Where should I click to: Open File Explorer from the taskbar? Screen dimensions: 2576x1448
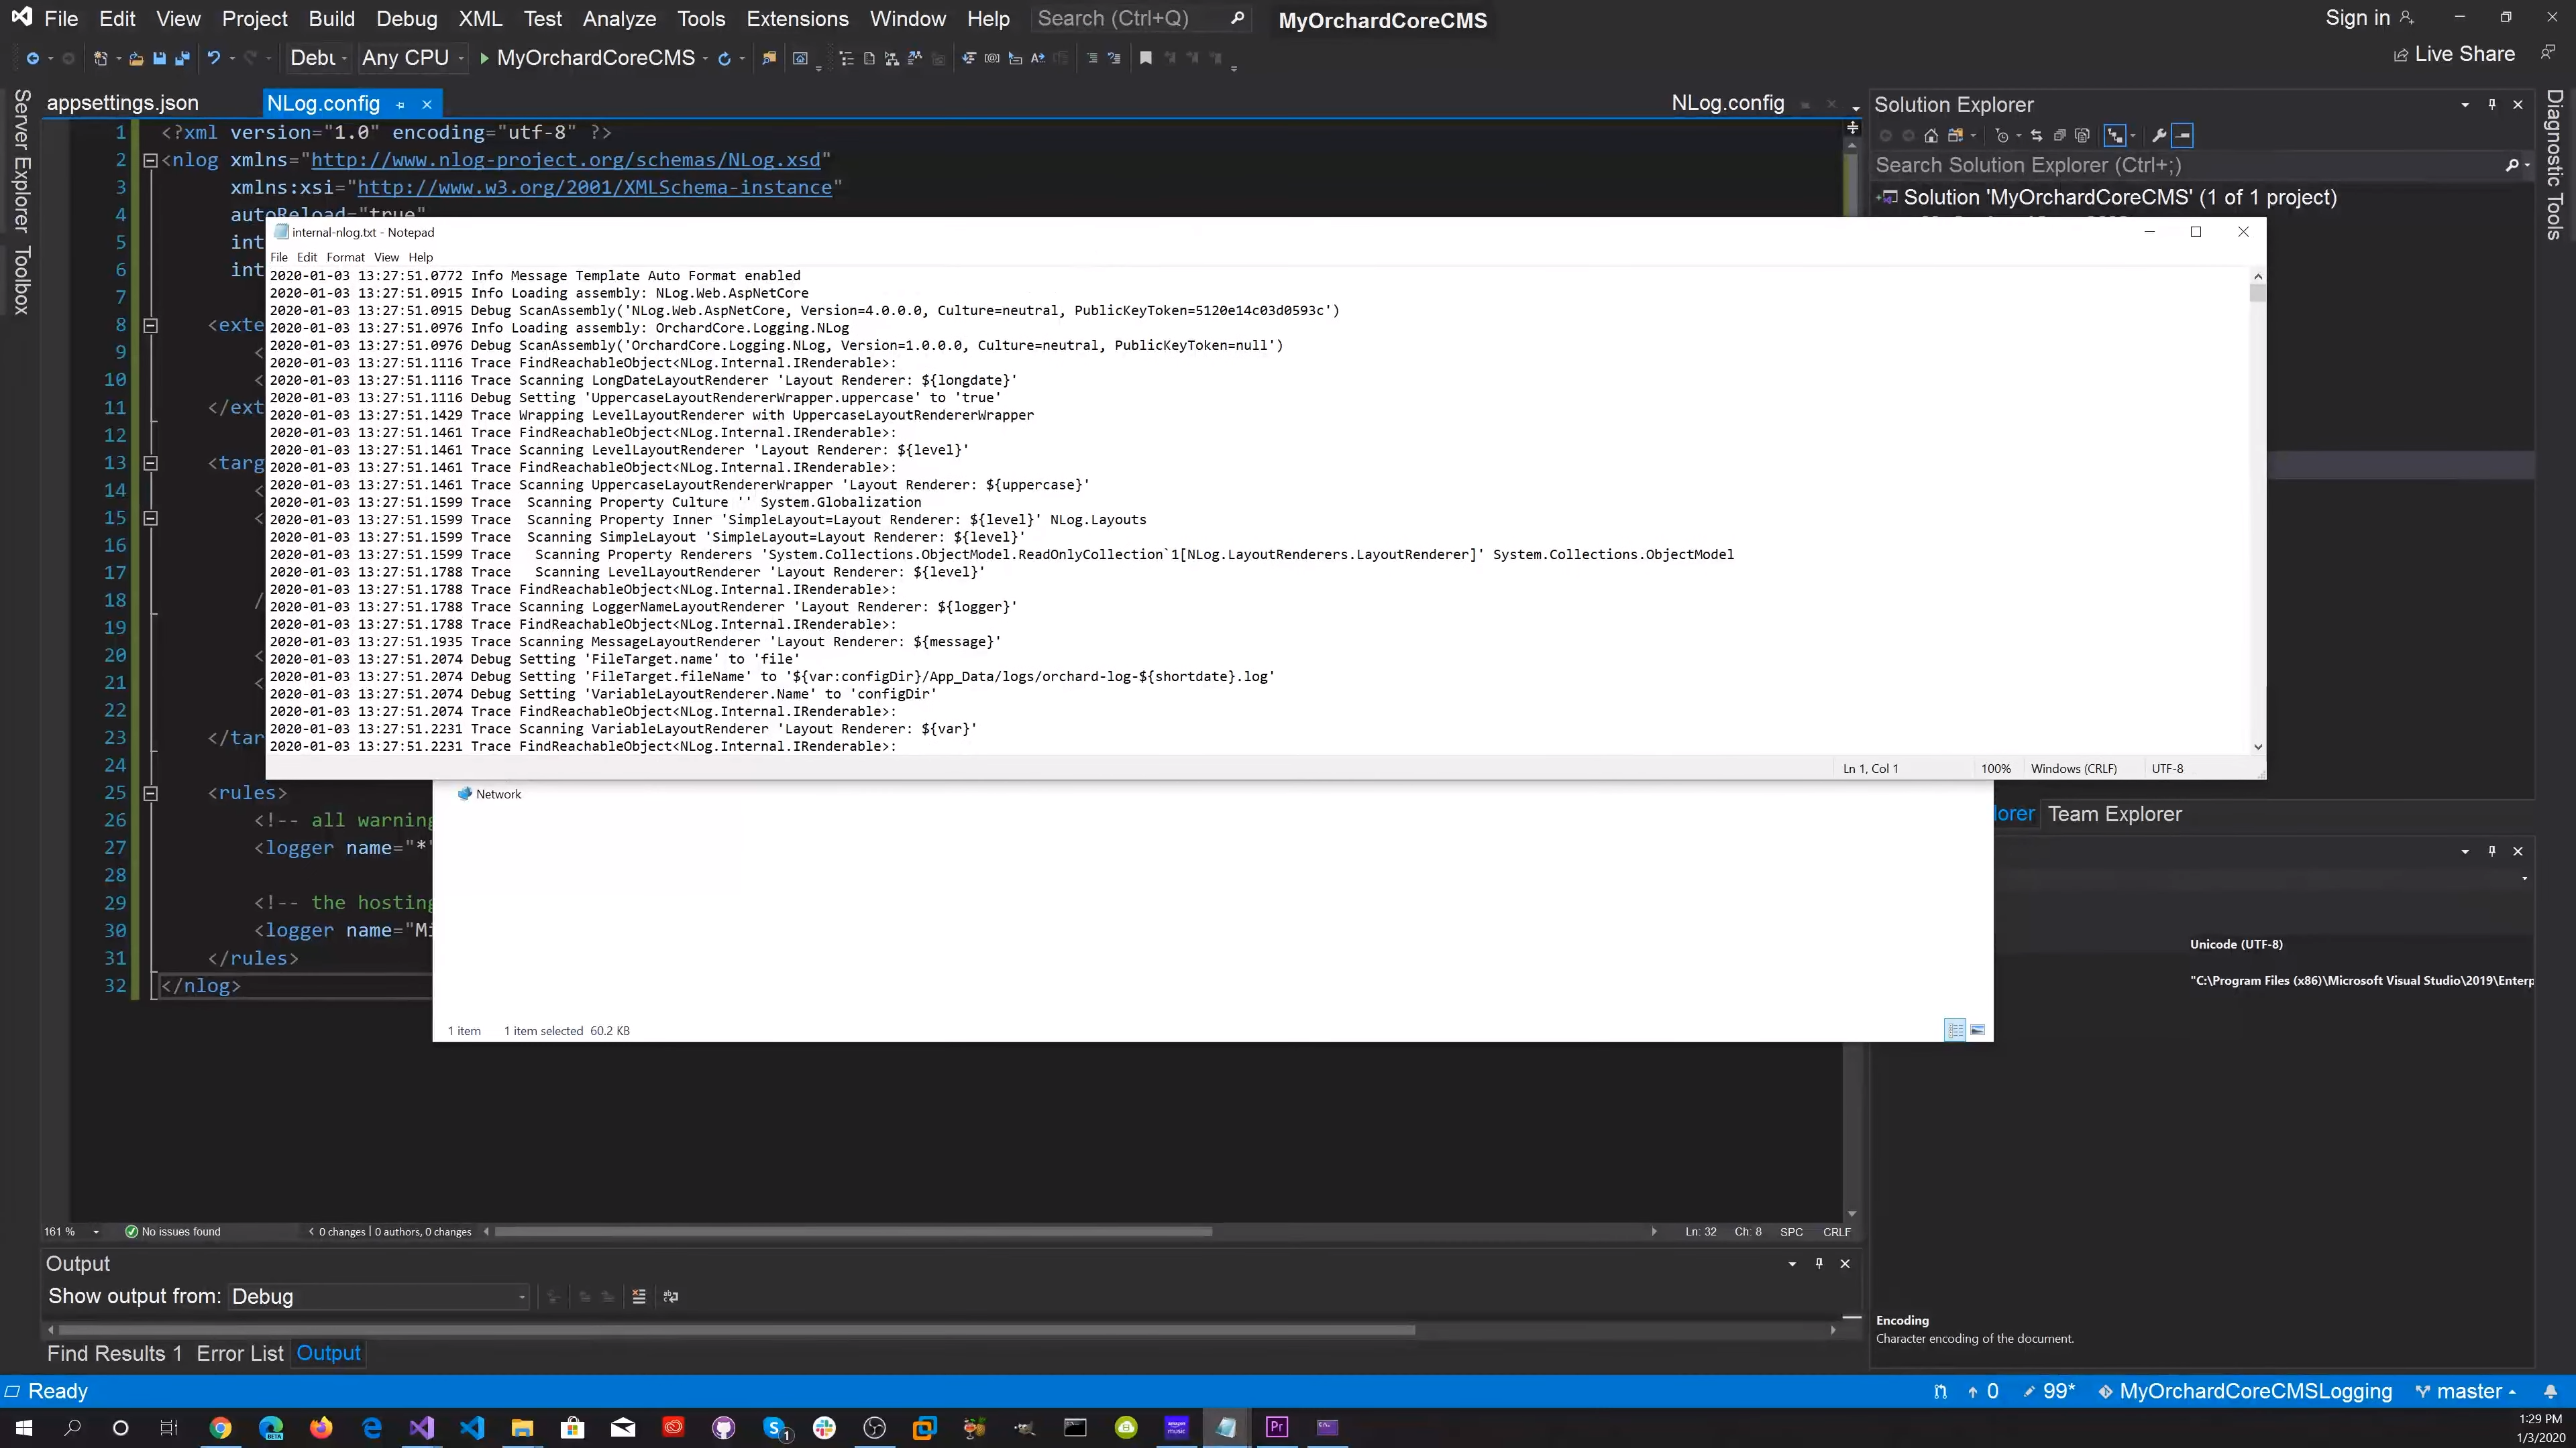[522, 1427]
